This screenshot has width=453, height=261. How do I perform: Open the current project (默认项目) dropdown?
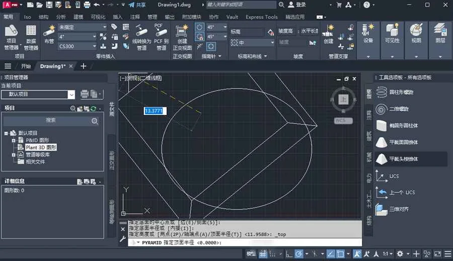[x=38, y=94]
